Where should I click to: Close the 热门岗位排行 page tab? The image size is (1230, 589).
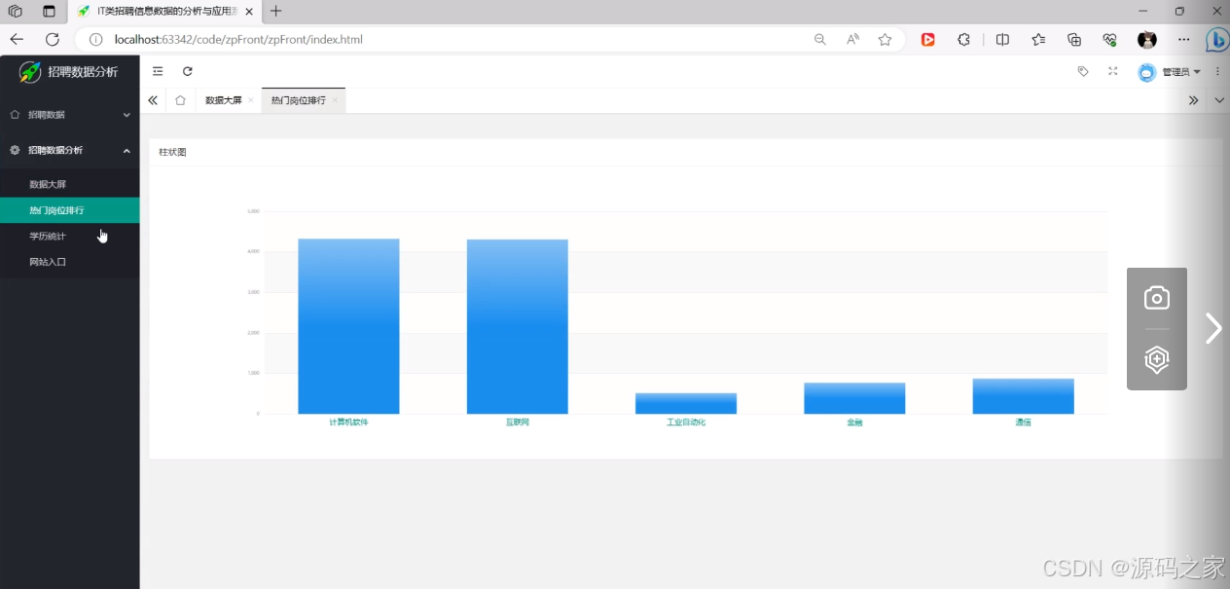[335, 100]
